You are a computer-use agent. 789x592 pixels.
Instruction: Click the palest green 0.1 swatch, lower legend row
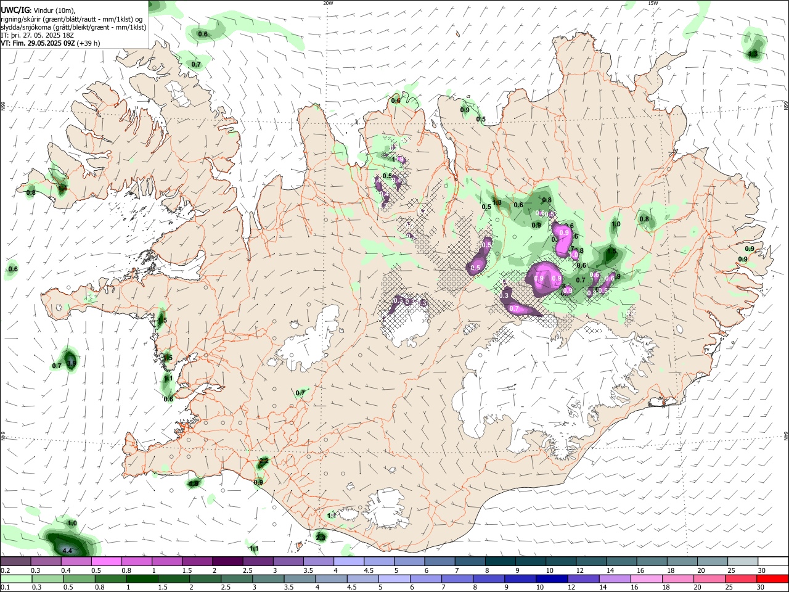tap(16, 578)
